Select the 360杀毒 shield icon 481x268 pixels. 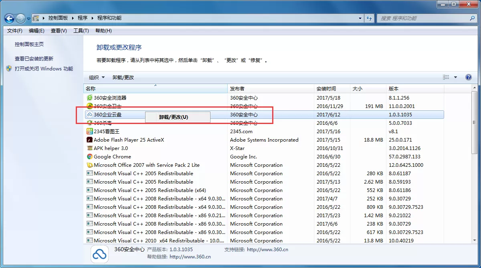[x=90, y=123]
